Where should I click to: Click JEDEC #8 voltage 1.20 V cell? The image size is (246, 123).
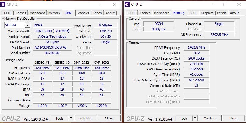[x=42, y=106]
